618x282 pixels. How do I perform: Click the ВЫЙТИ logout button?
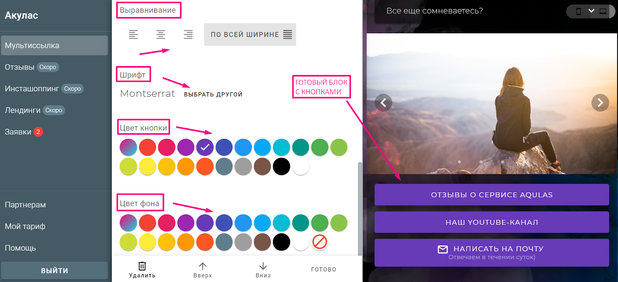[x=54, y=270]
